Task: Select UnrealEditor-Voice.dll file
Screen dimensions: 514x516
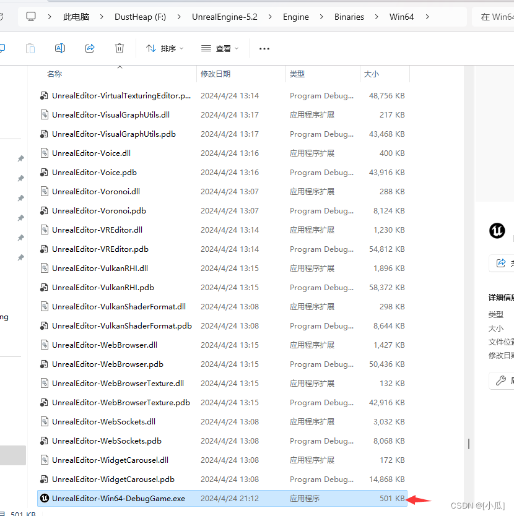Action: click(x=222, y=153)
